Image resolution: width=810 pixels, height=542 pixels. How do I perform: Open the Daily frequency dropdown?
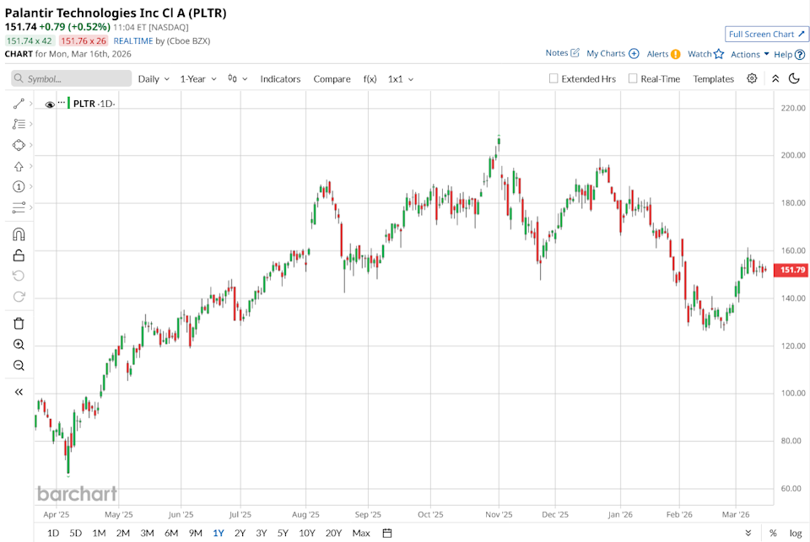(154, 78)
